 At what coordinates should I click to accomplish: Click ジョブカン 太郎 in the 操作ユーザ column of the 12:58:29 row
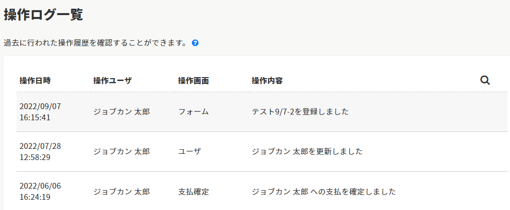(121, 151)
